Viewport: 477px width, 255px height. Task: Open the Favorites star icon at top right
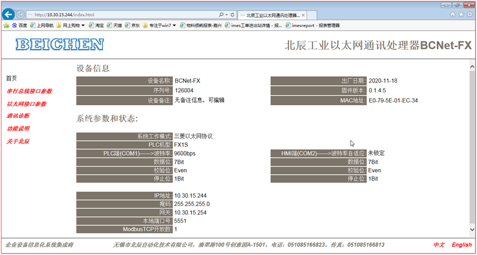tap(461, 14)
